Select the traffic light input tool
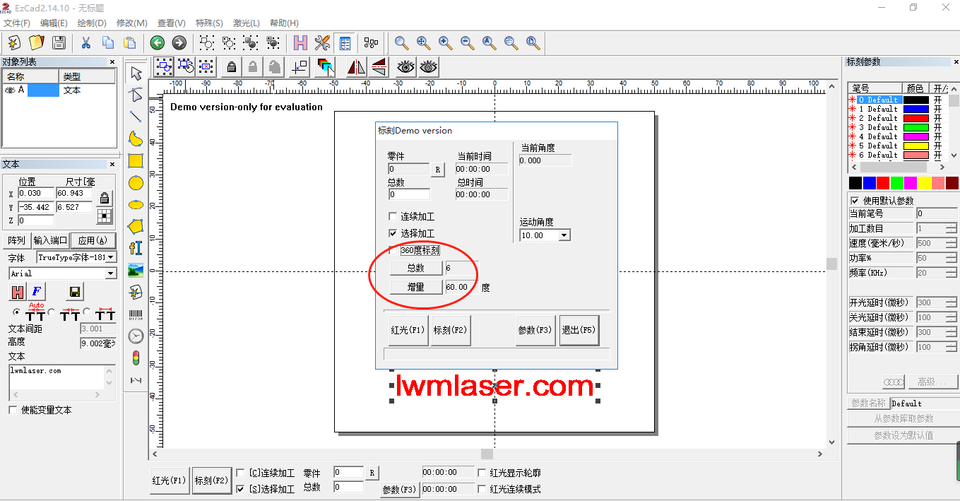 (x=136, y=358)
